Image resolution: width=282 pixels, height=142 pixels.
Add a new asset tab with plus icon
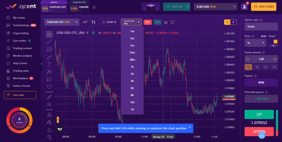[94, 7]
